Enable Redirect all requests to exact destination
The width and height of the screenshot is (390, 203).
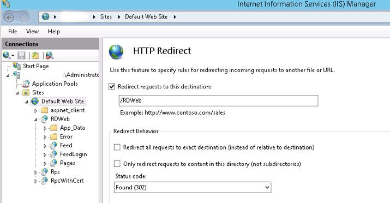click(117, 147)
